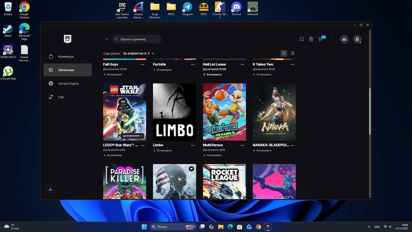Install Fall Guys via Установити
Viewport: 412px width, 232px height.
pyautogui.click(x=112, y=75)
